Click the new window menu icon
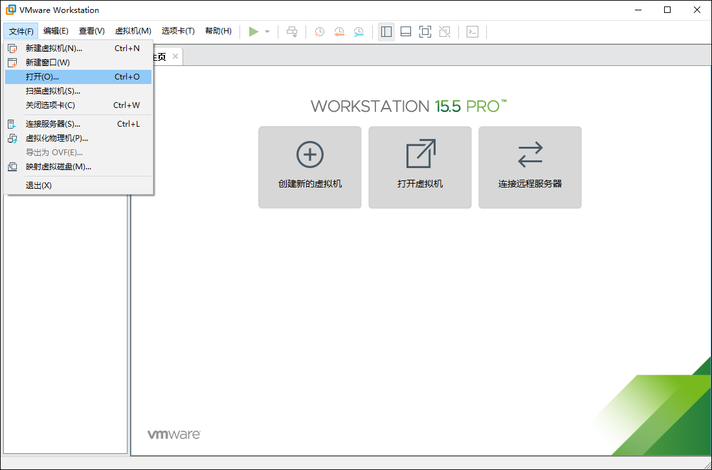Image resolution: width=712 pixels, height=470 pixels. tap(13, 63)
